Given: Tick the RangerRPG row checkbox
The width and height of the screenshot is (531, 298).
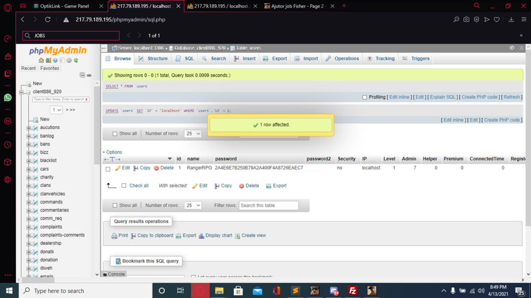Looking at the screenshot, I should (x=108, y=169).
